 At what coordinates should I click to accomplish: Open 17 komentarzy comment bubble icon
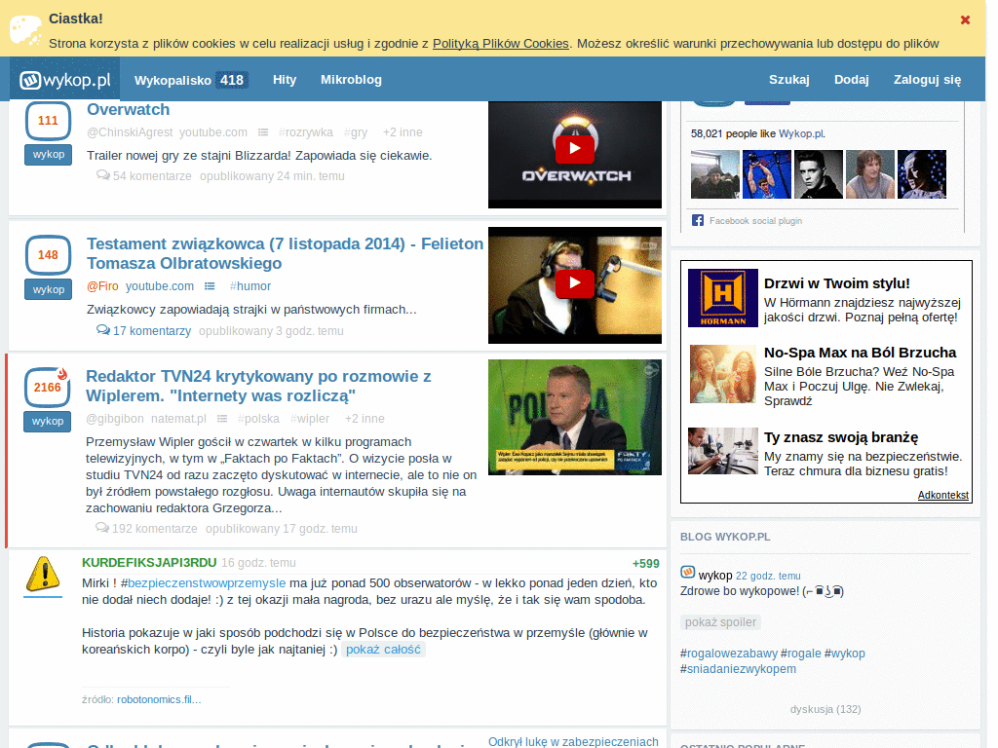[102, 329]
